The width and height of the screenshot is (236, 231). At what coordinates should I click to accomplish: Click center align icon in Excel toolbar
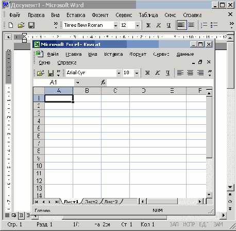tap(190, 73)
